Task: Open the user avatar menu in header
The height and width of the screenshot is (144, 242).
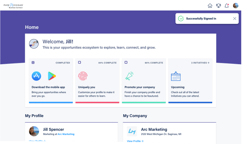Action: coord(235,5)
